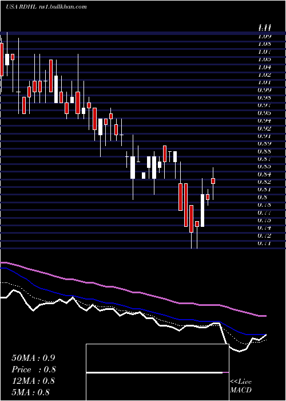The image size is (286, 401).
Task: Select the 0.78 price axis label
Action: [x=264, y=205]
